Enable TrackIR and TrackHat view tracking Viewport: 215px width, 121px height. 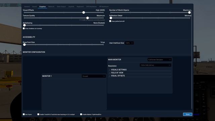point(38,114)
